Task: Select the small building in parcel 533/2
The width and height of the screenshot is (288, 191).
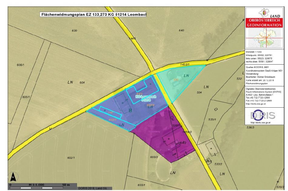Action: (x=212, y=149)
